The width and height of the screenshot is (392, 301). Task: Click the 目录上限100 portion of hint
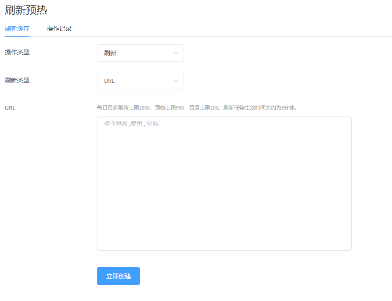[x=204, y=108]
